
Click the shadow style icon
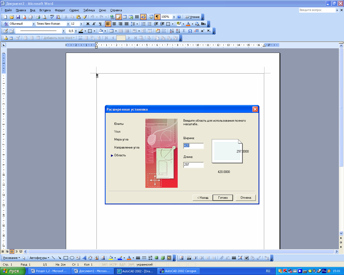click(157, 258)
